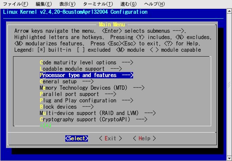Open the 表示(V) menu
Viewport: 232px width, 161px height.
pos(67,4)
